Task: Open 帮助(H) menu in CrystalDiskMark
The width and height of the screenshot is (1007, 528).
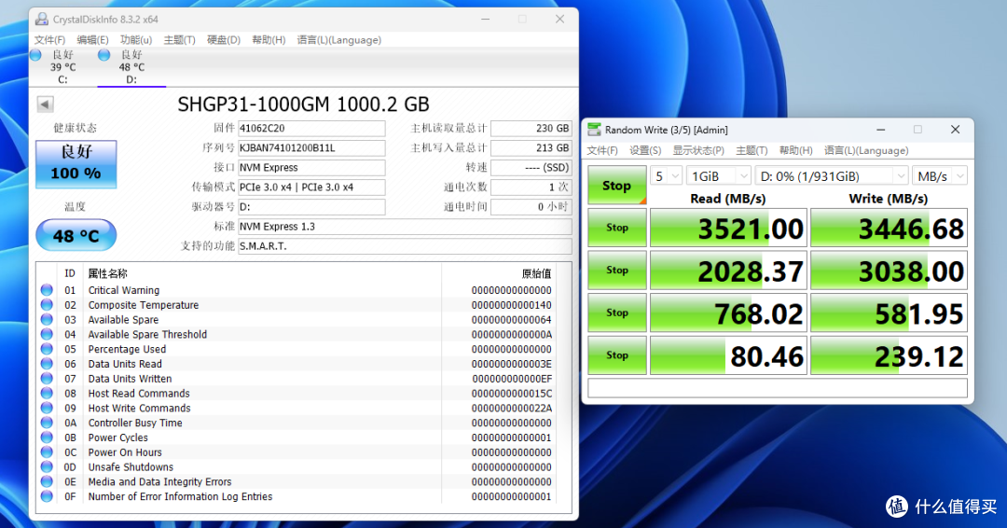Action: click(795, 150)
